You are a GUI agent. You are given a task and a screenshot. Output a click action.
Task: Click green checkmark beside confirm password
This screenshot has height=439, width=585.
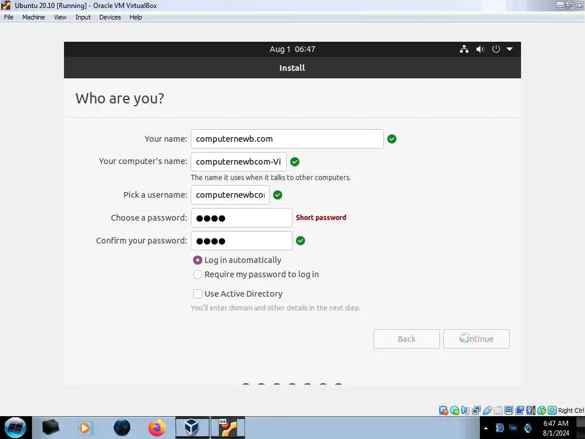(x=300, y=241)
